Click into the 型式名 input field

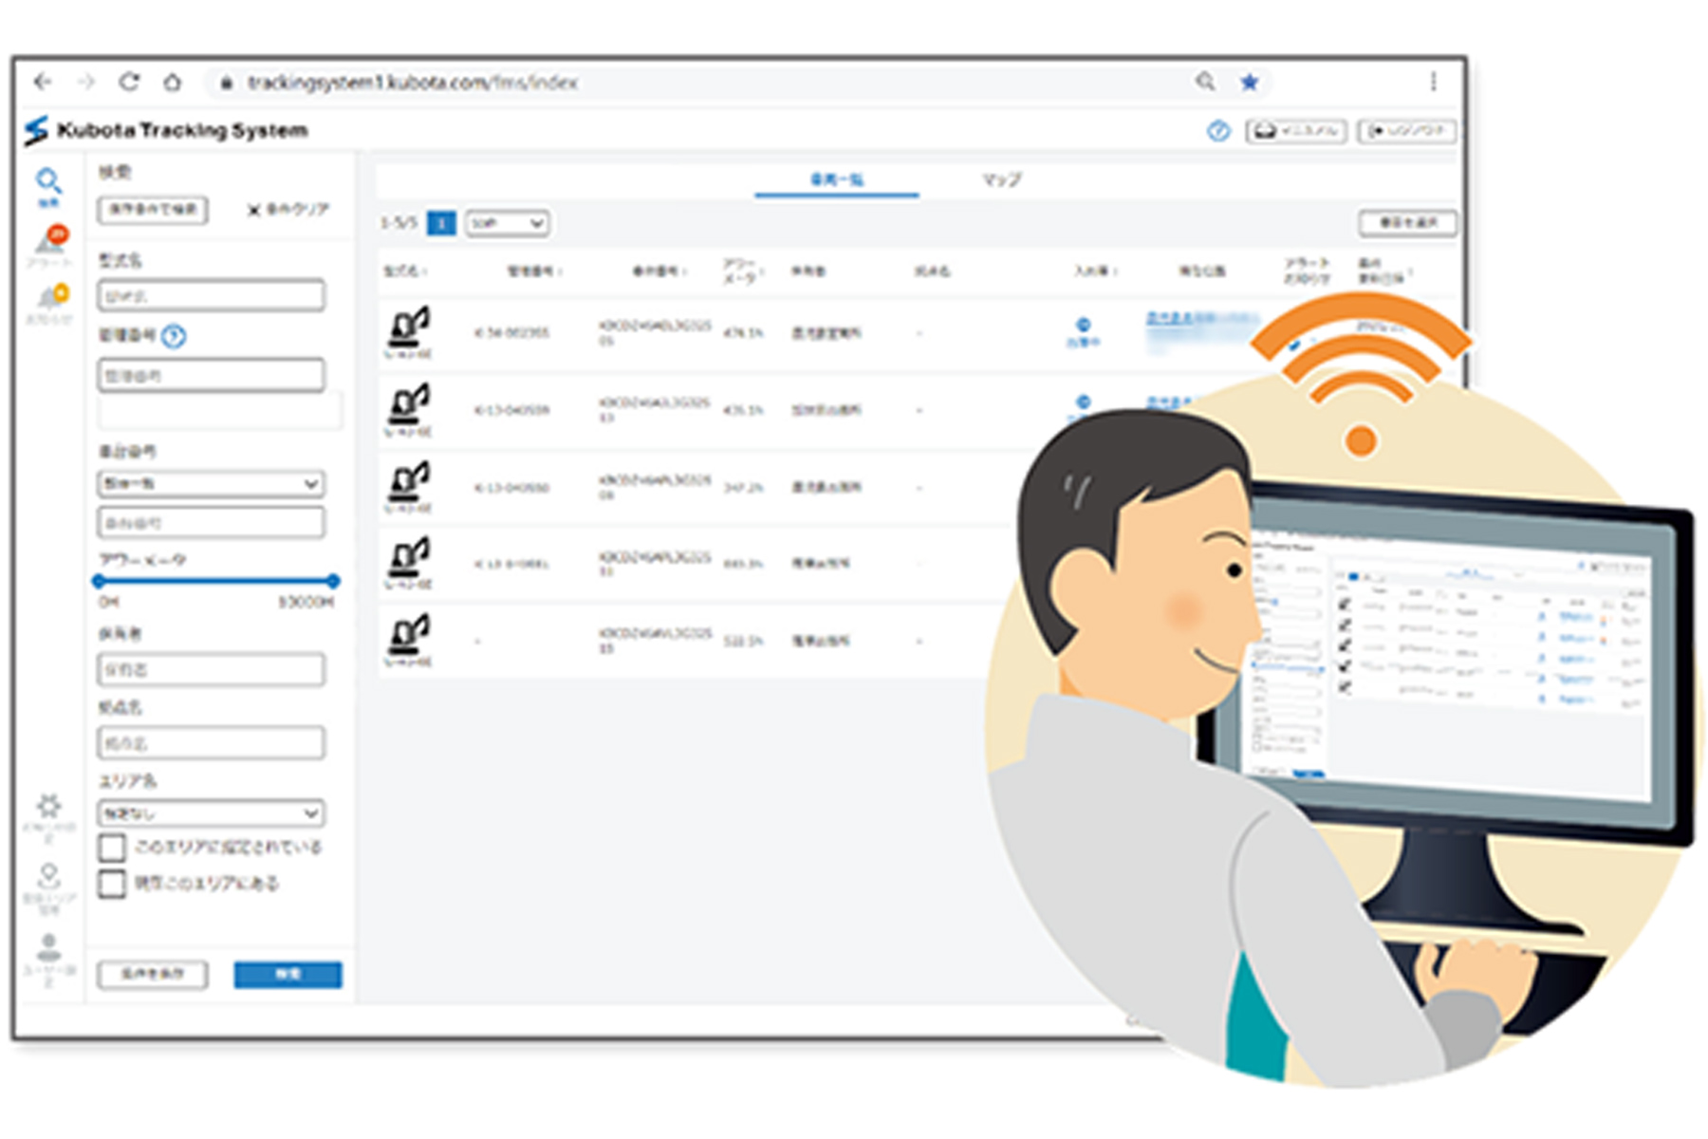pos(211,296)
